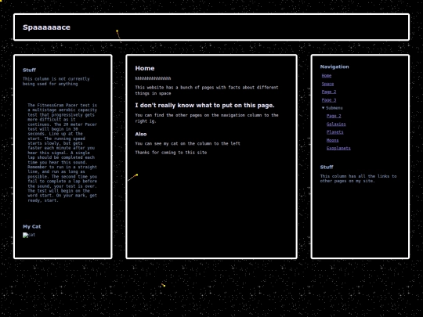The width and height of the screenshot is (423, 317).
Task: Open the Galaxies link
Action: (x=336, y=124)
